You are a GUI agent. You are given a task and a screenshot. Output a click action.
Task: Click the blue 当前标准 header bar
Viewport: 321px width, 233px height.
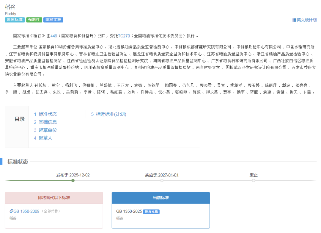tap(160, 198)
